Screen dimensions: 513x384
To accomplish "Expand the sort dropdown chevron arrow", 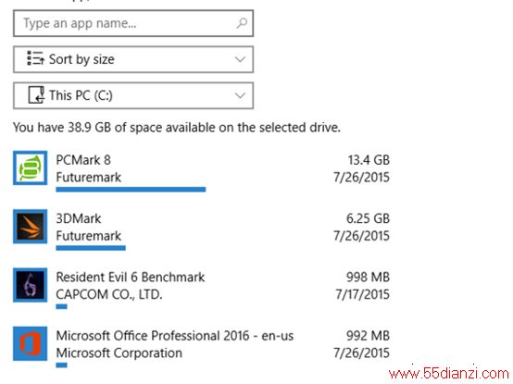I will coord(240,59).
